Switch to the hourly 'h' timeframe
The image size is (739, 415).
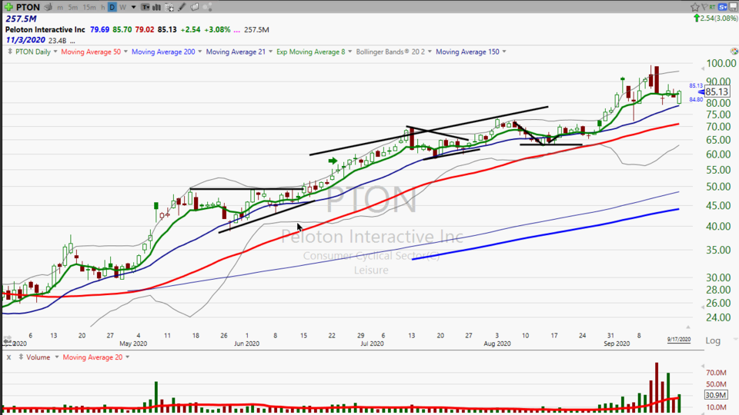(102, 8)
